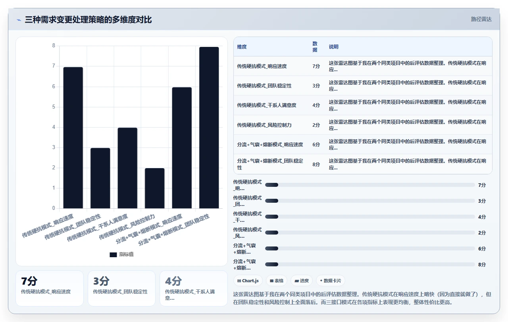Select the Chart.js tag chip

(248, 281)
